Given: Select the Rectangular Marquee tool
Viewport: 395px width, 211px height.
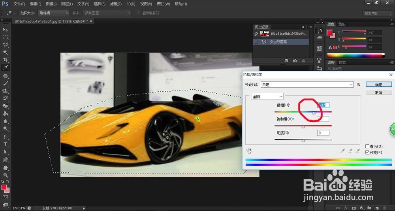Looking at the screenshot, I should (5, 37).
